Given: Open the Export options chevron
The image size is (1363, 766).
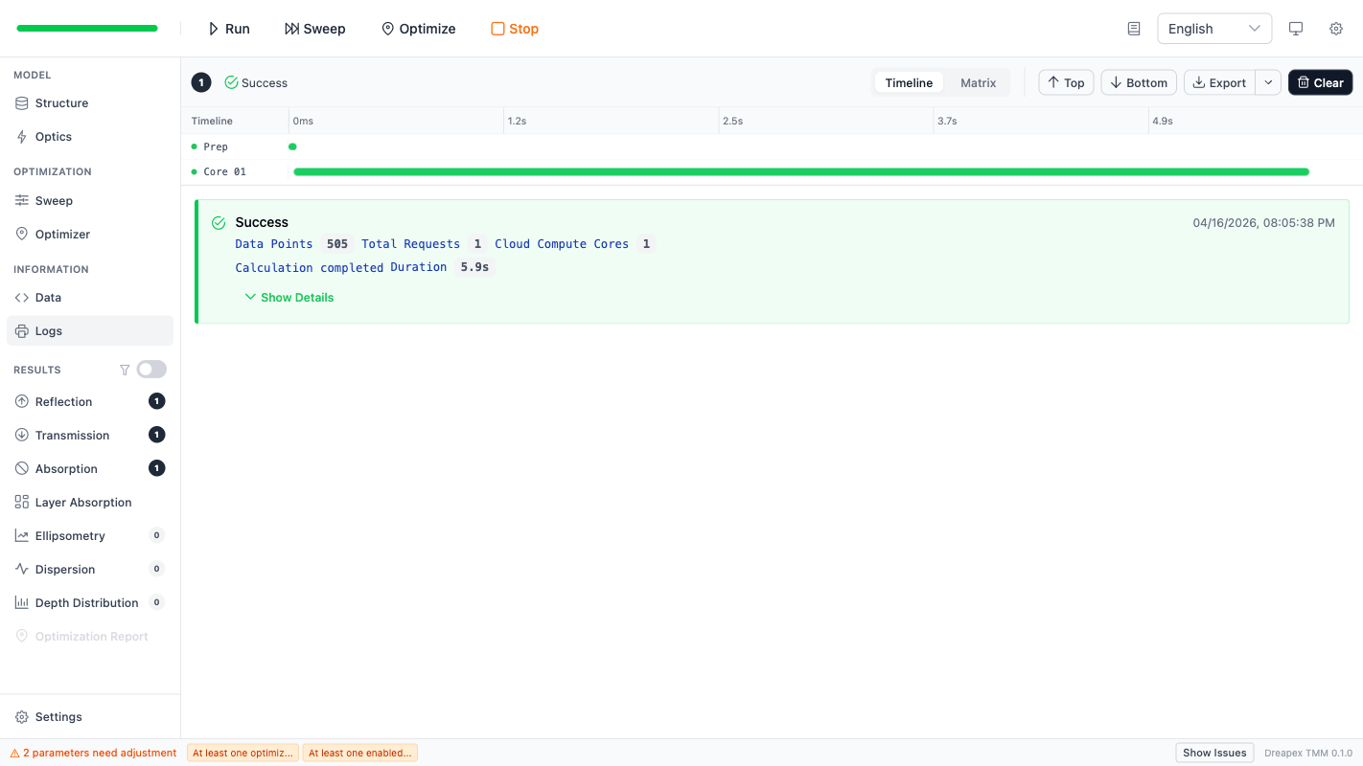Looking at the screenshot, I should (x=1267, y=82).
